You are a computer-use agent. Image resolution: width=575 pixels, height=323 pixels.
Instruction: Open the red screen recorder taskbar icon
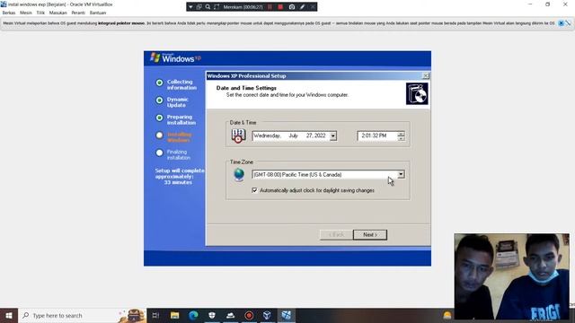coord(249,315)
